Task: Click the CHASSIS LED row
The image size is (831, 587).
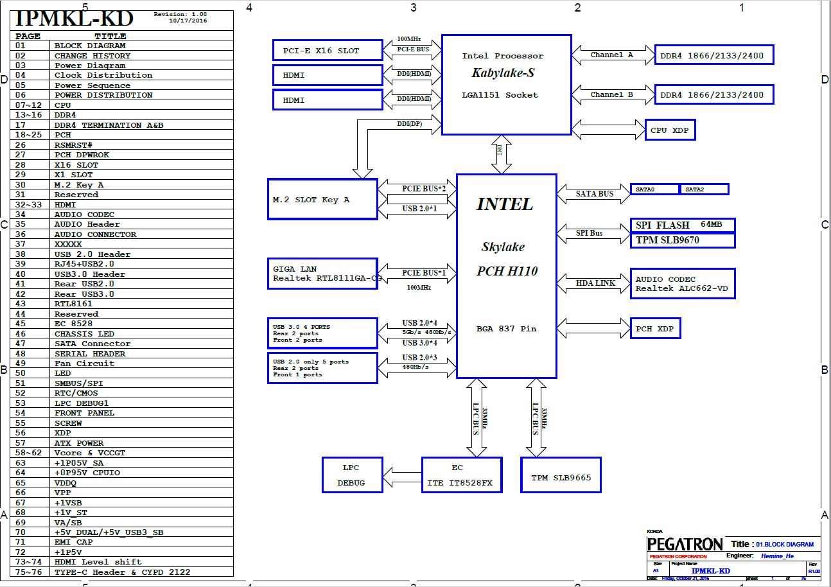Action: coord(121,334)
